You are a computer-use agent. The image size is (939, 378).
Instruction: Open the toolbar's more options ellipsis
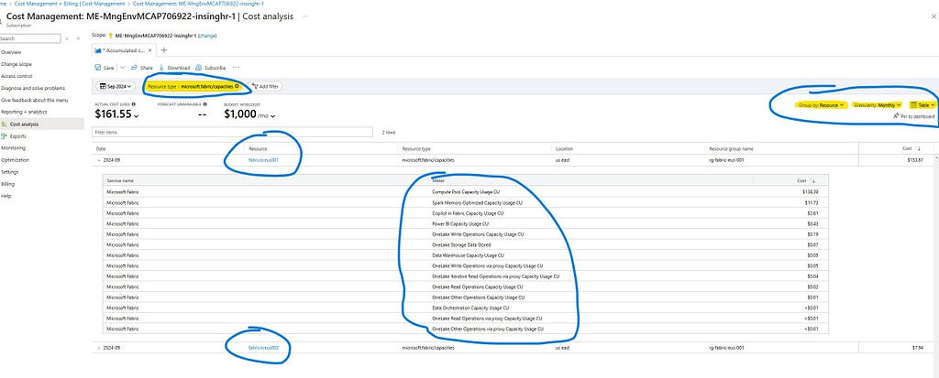[236, 68]
